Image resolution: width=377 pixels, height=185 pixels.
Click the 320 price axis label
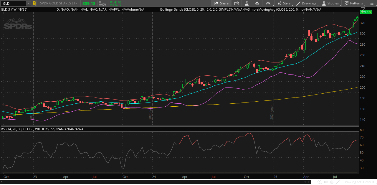[363, 23]
